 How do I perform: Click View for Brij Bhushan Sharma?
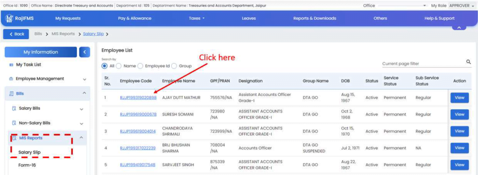coord(459,148)
